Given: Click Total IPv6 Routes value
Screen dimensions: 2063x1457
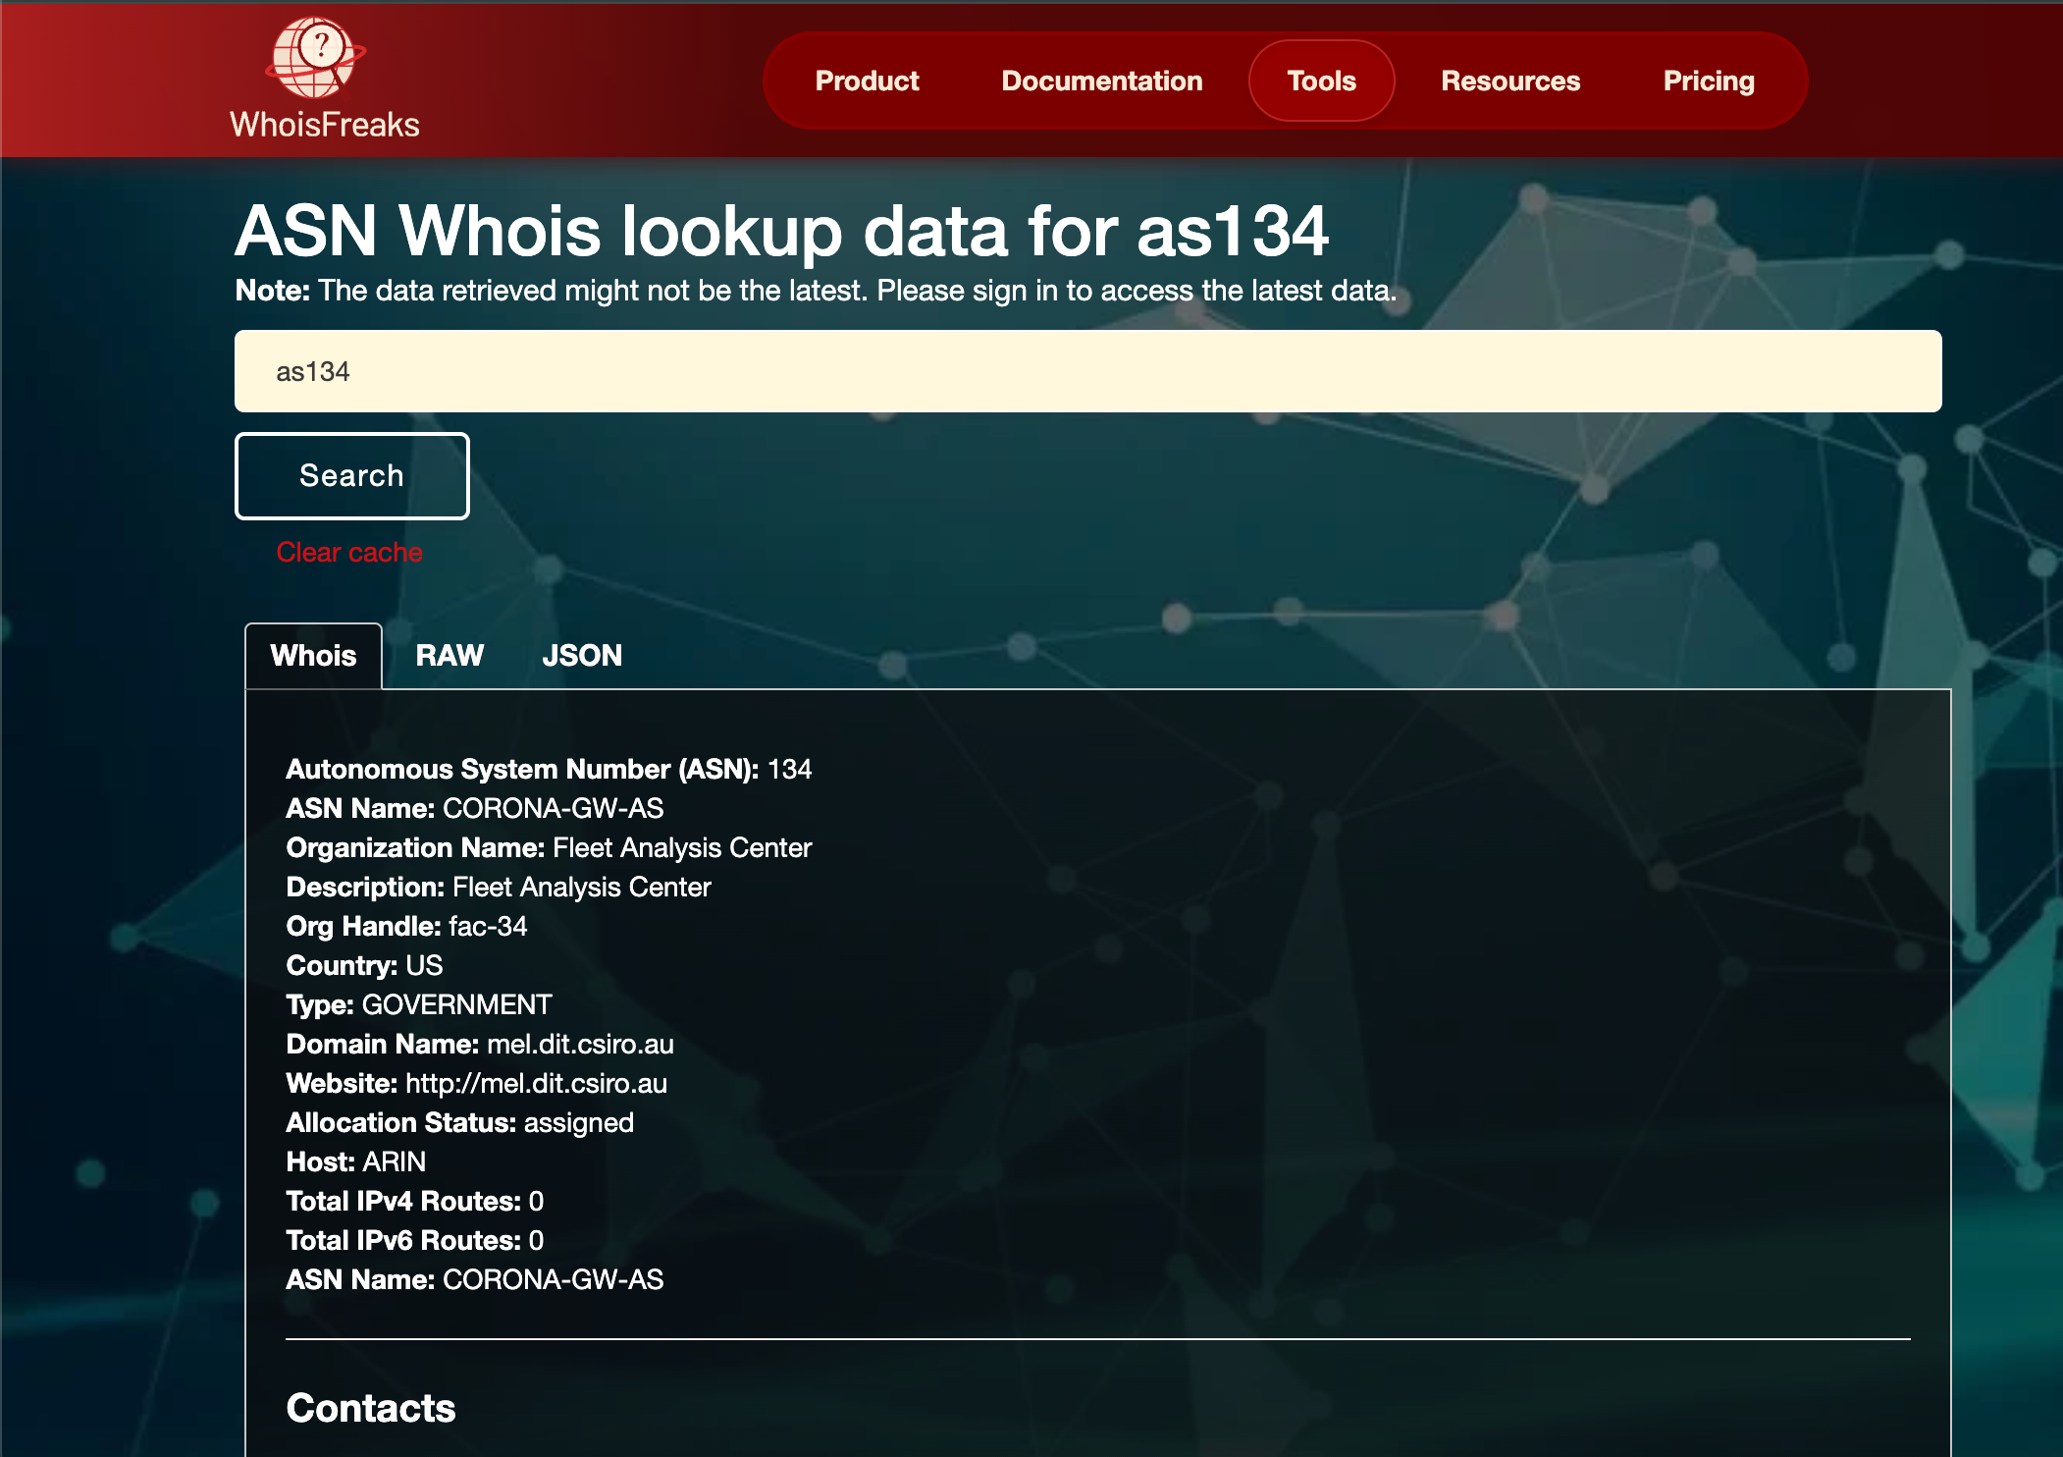Looking at the screenshot, I should pos(536,1241).
